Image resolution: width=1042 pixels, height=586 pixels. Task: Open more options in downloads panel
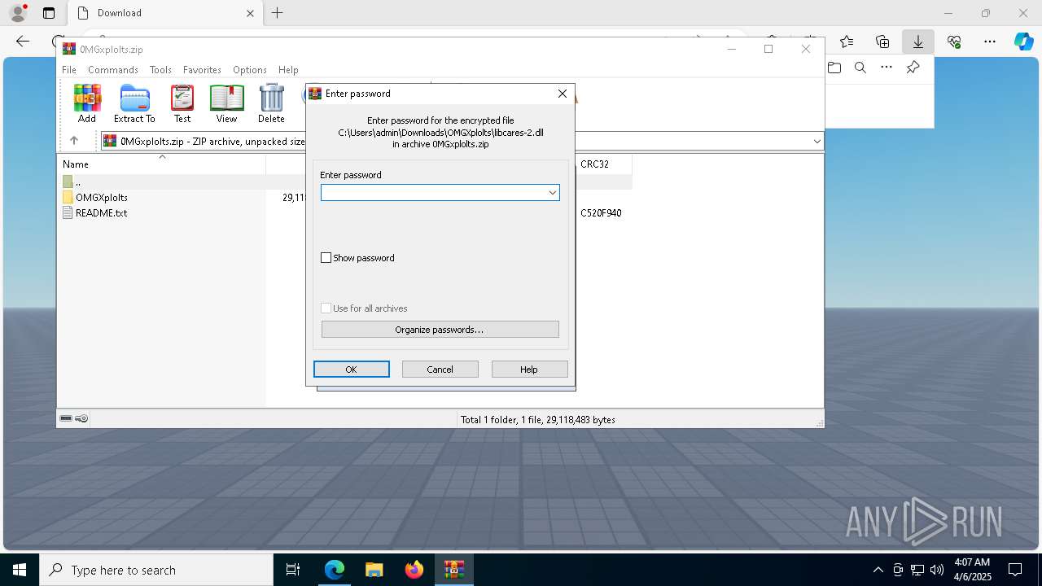pyautogui.click(x=887, y=68)
